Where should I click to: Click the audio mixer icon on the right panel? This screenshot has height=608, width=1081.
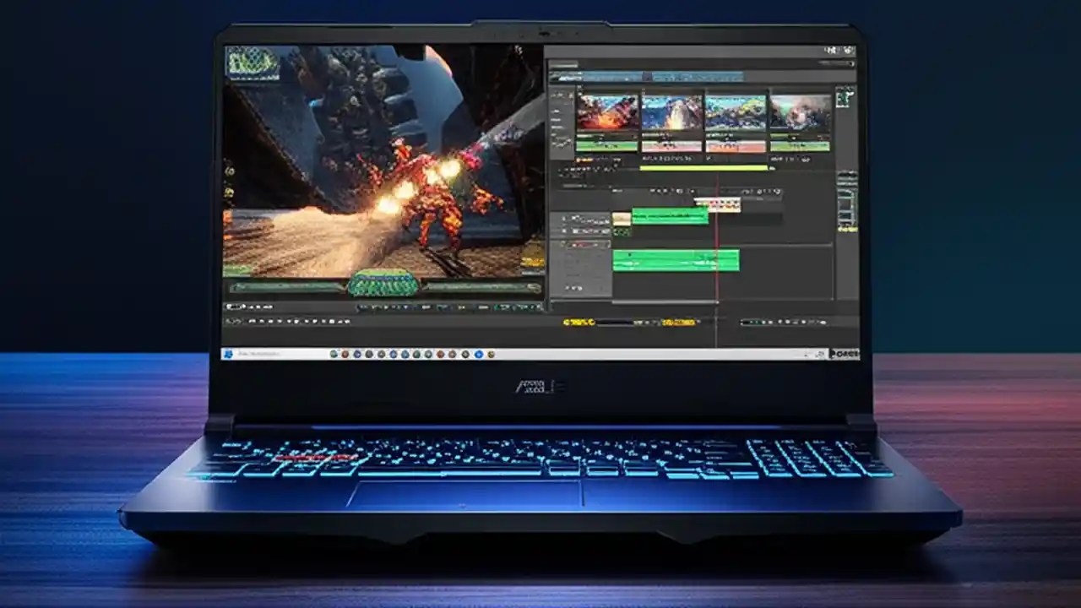tap(845, 203)
